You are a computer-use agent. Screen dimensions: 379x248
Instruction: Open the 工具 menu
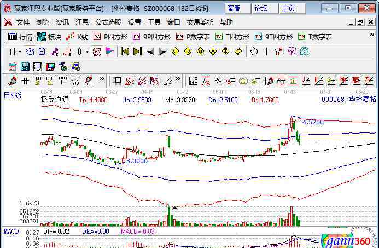(x=154, y=22)
